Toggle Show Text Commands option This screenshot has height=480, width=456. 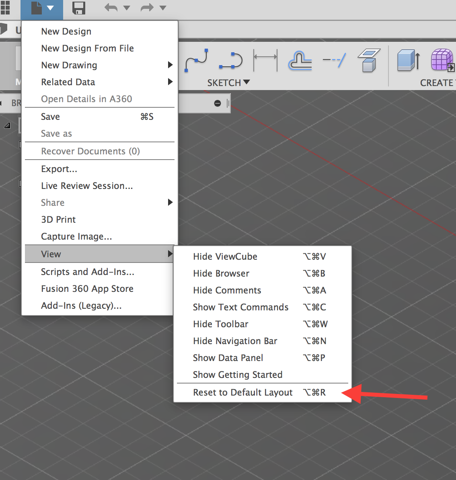click(x=263, y=307)
